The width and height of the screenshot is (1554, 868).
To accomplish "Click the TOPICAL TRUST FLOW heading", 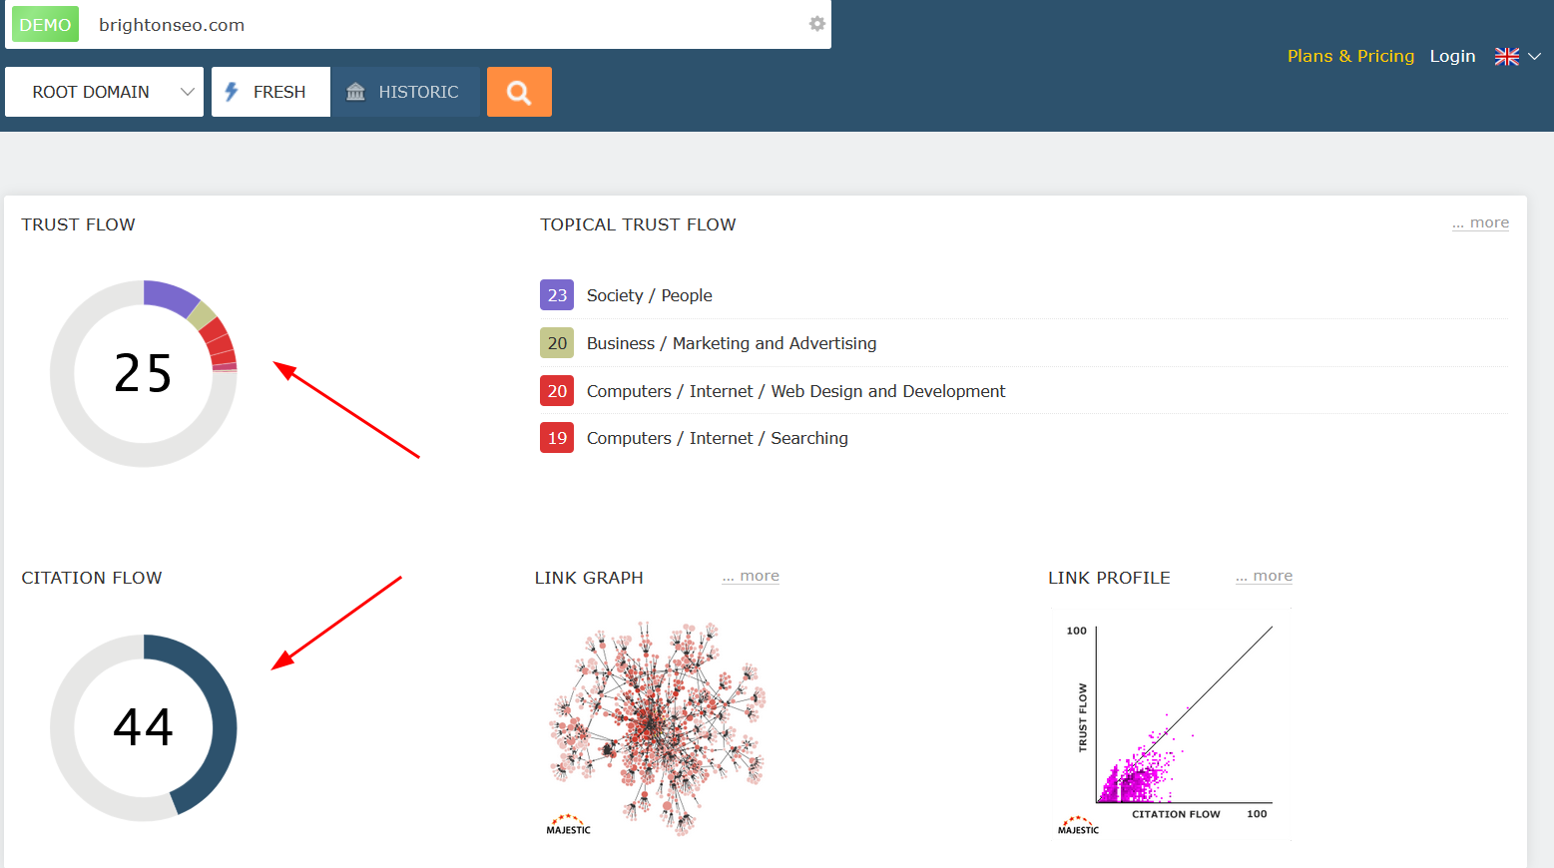I will (638, 224).
